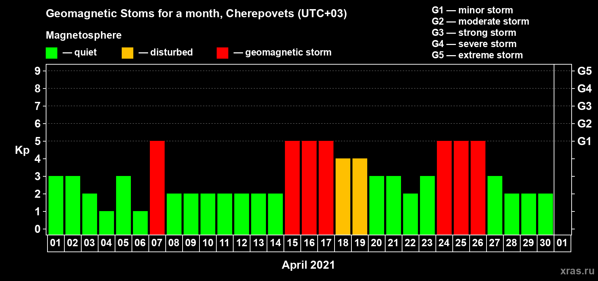Click the 'G2' right axis label
598x281 pixels.
585,124
